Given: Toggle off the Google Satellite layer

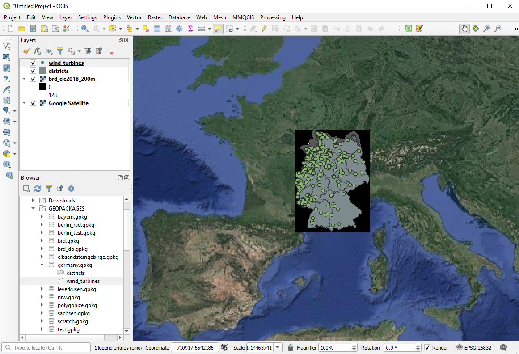Looking at the screenshot, I should (33, 103).
